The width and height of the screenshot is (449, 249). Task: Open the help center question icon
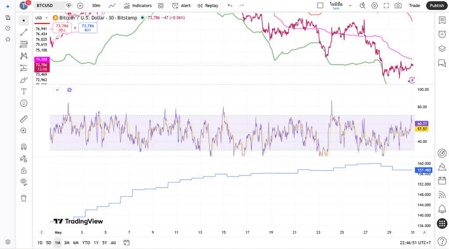[442, 242]
